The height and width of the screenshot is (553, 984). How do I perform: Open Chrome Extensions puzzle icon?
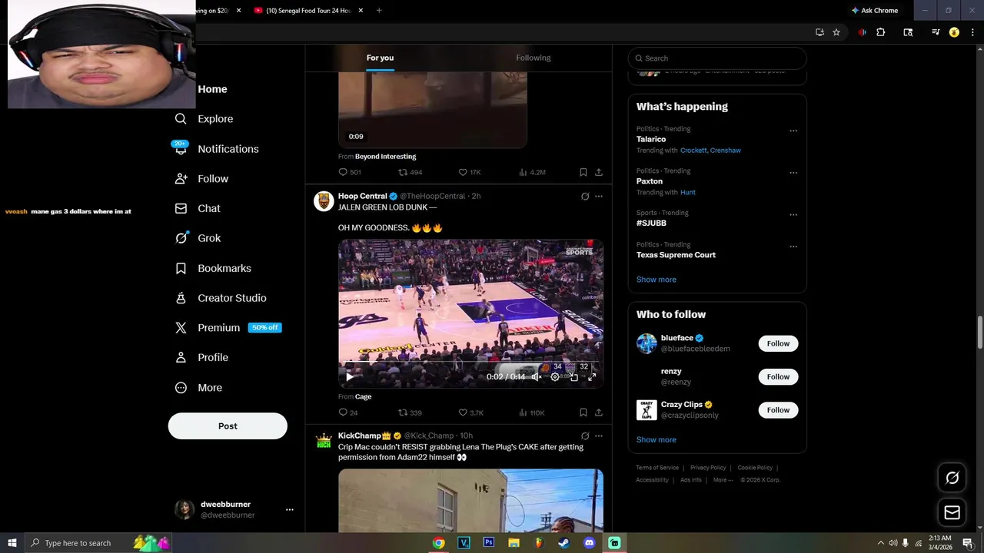[x=881, y=32]
